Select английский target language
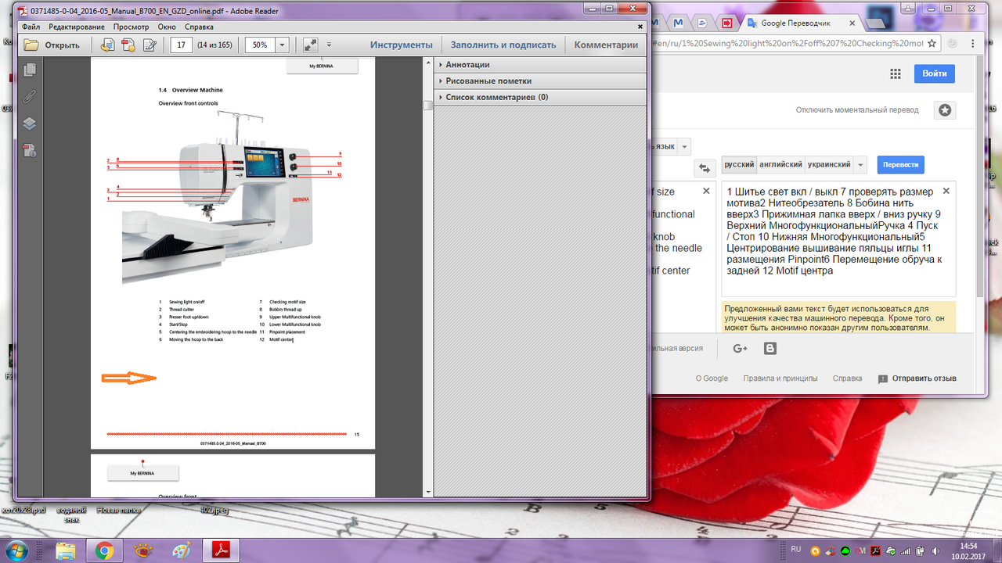This screenshot has width=1002, height=563. tap(780, 165)
